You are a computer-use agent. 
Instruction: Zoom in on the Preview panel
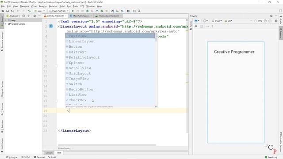(265, 21)
